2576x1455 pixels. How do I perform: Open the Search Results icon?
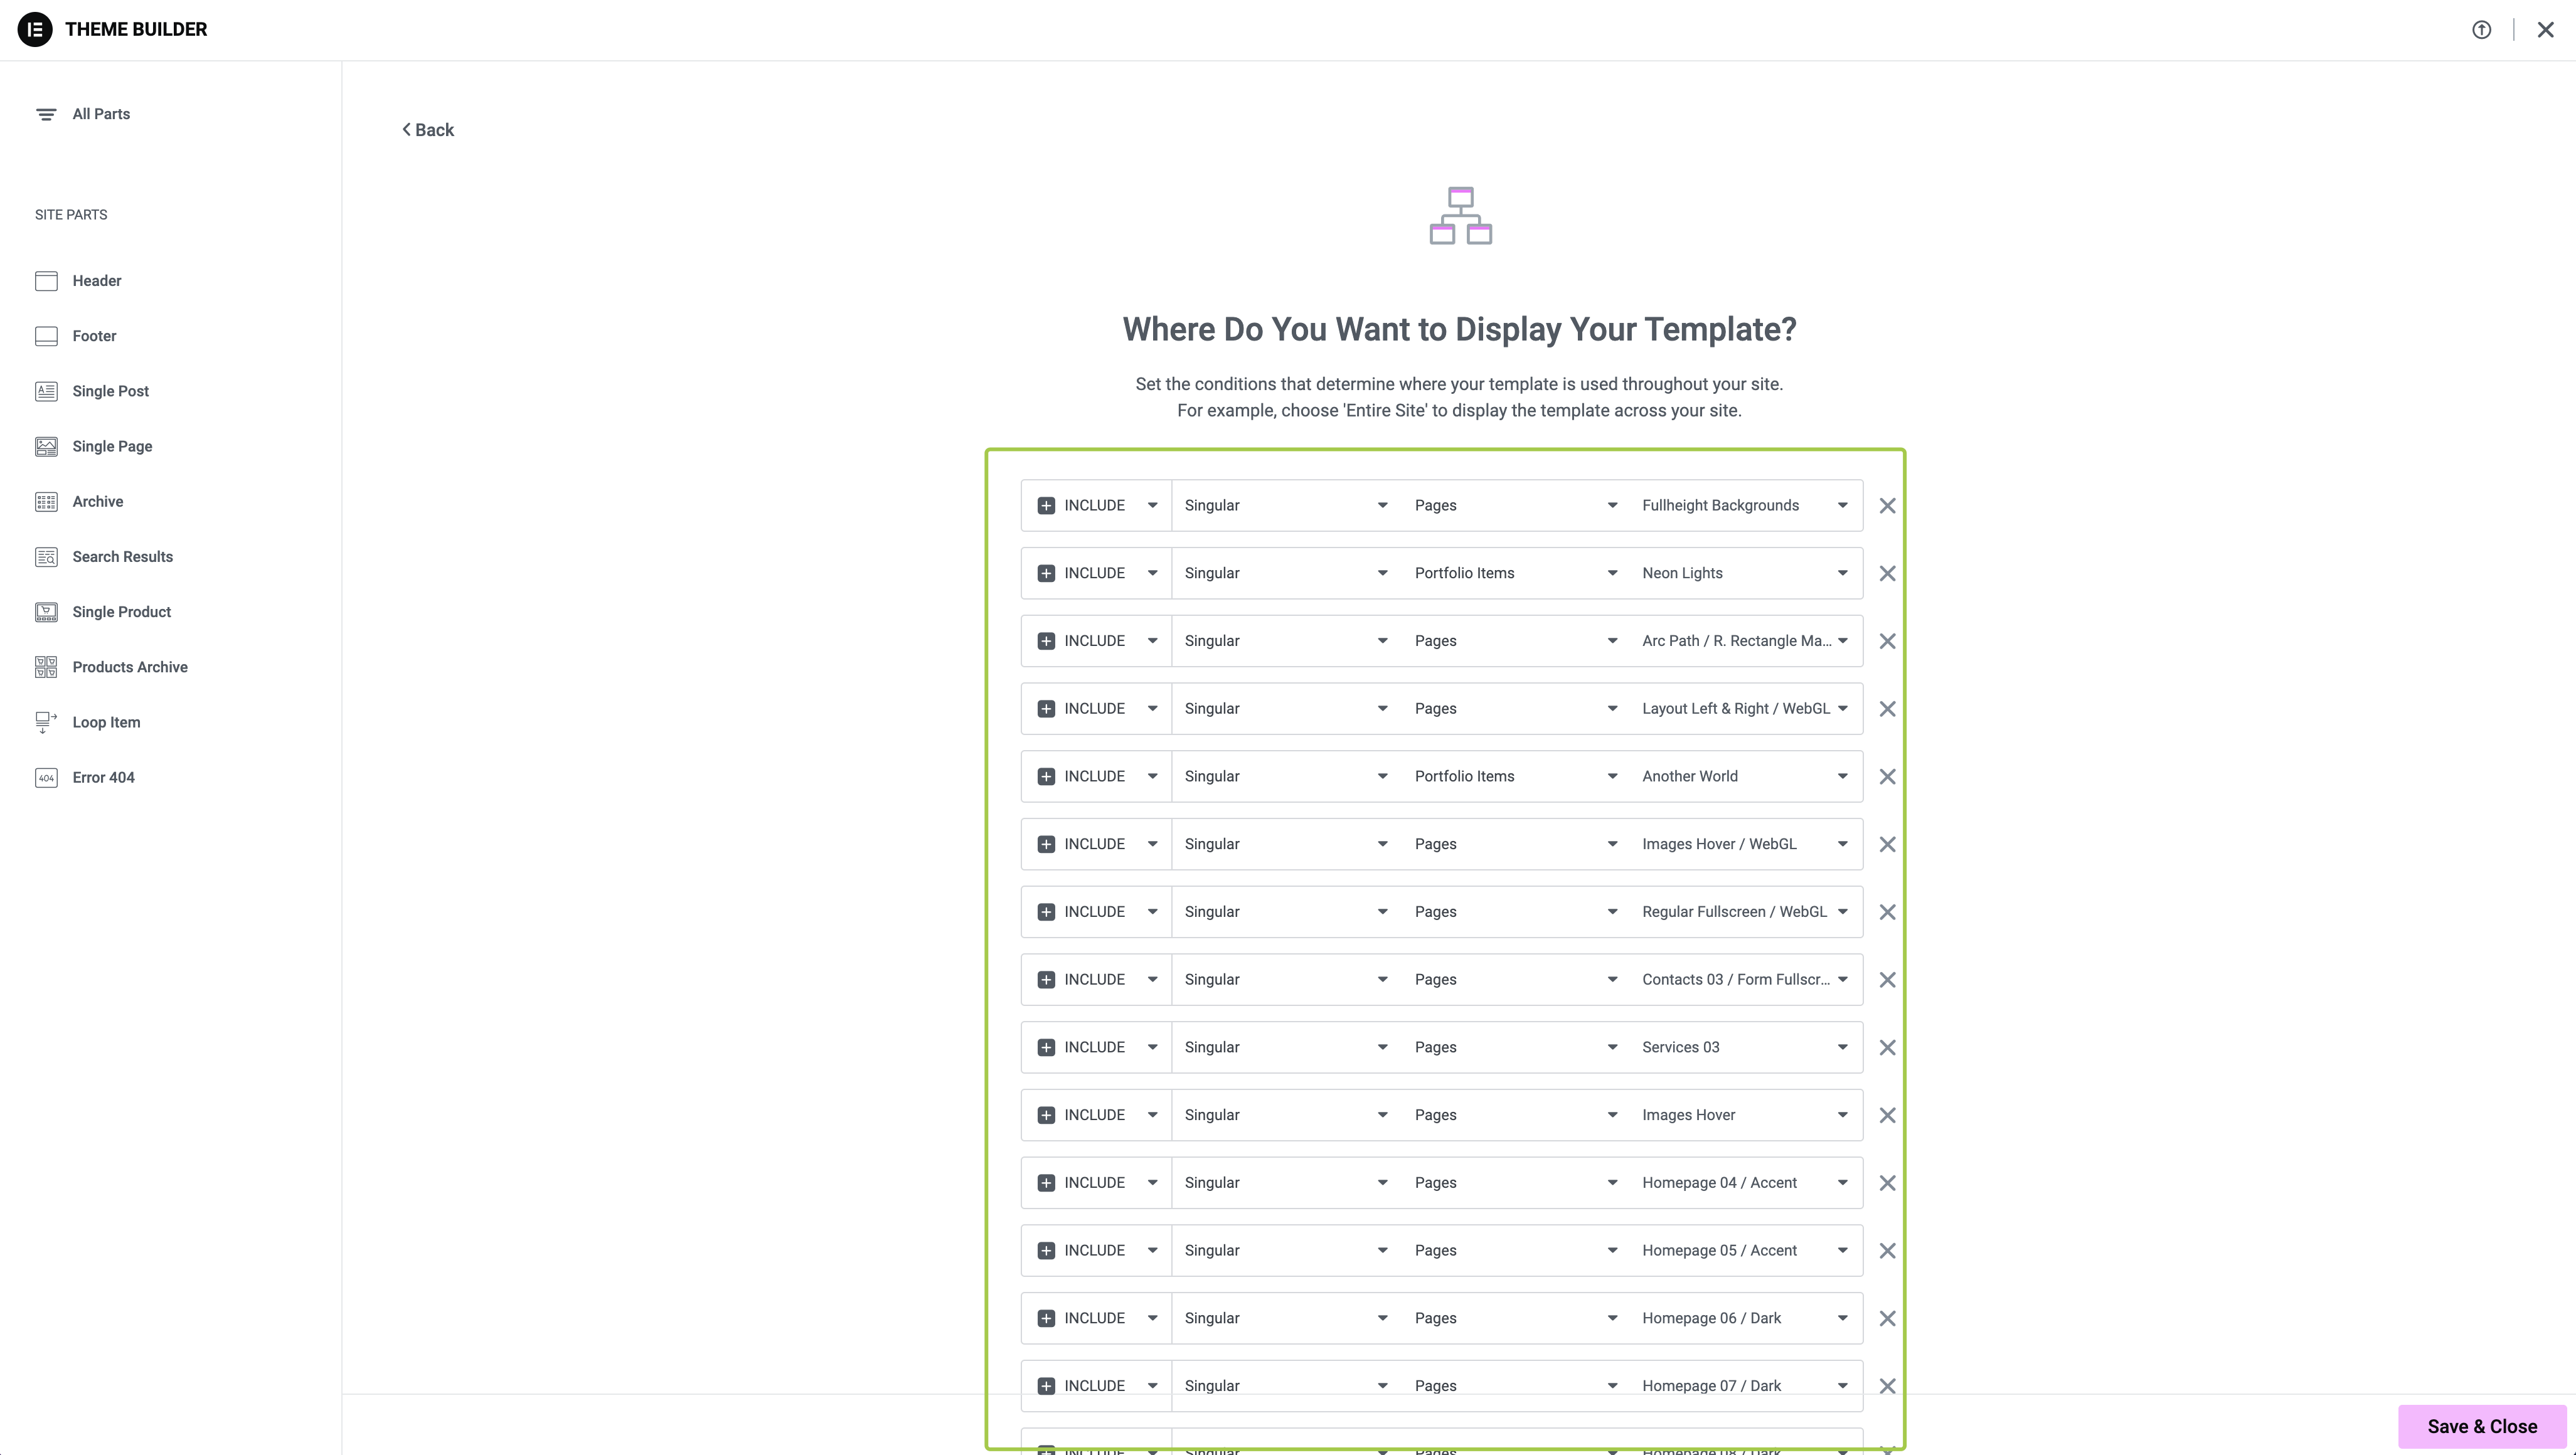(46, 557)
